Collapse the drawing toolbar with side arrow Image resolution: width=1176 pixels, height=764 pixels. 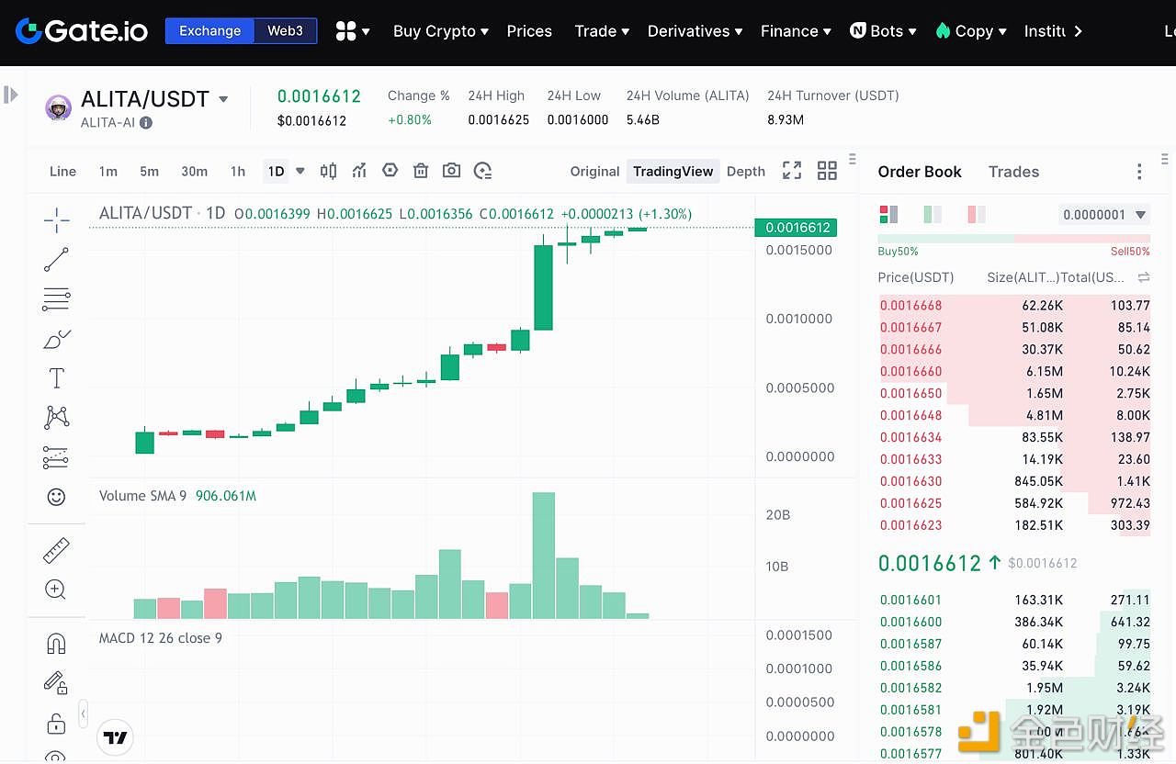click(84, 713)
